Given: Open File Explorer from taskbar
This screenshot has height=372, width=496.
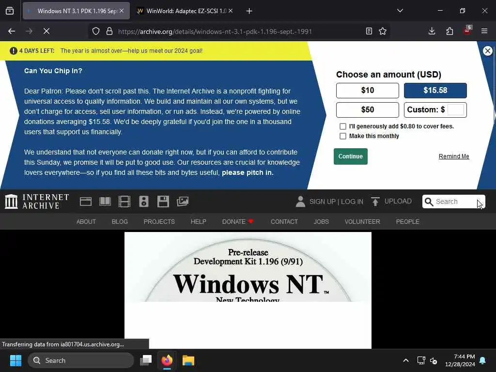Looking at the screenshot, I should coord(188,360).
